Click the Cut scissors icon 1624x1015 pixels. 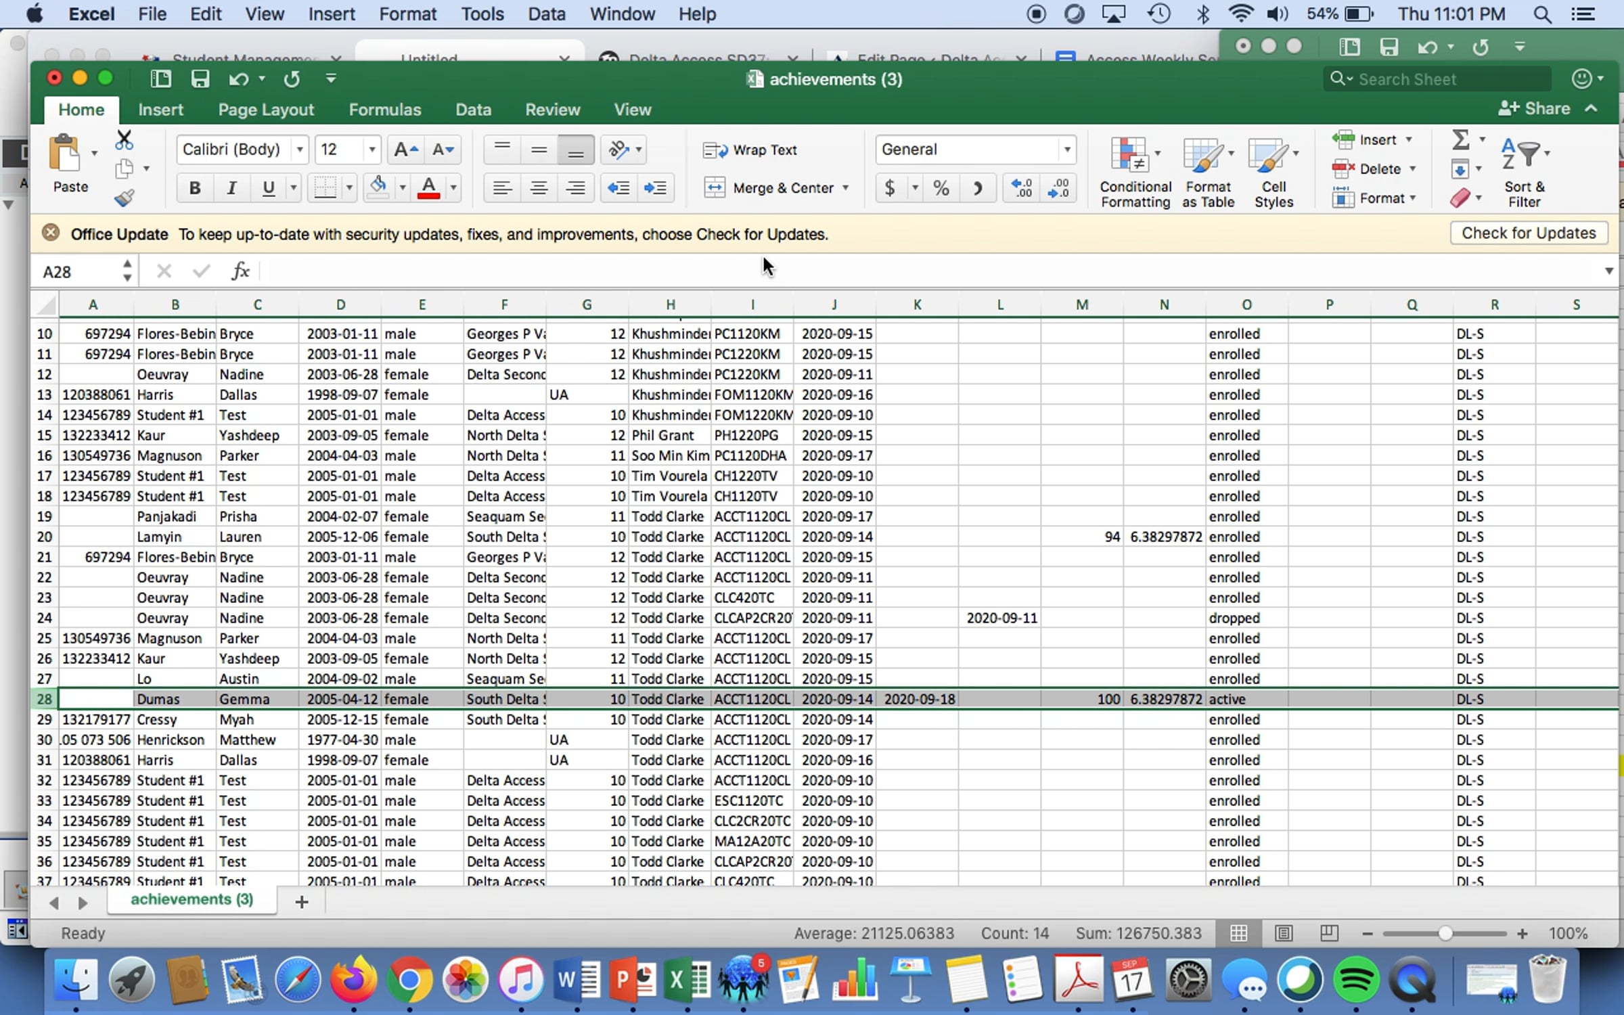tap(124, 140)
